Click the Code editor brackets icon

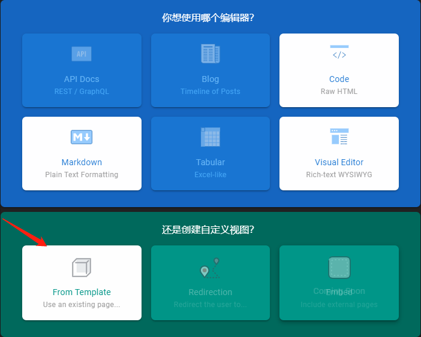click(339, 53)
